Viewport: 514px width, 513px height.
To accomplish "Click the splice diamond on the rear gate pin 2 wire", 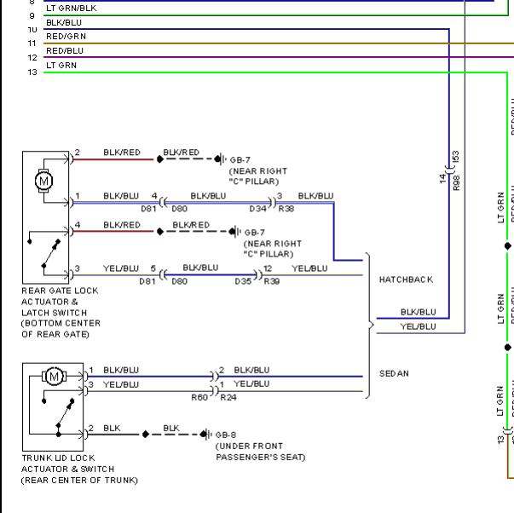I will pyautogui.click(x=159, y=159).
